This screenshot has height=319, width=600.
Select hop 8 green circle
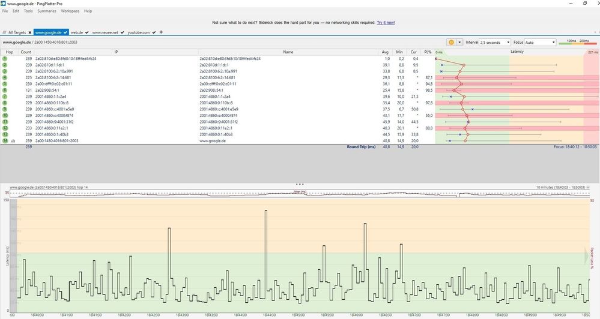[x=5, y=103]
